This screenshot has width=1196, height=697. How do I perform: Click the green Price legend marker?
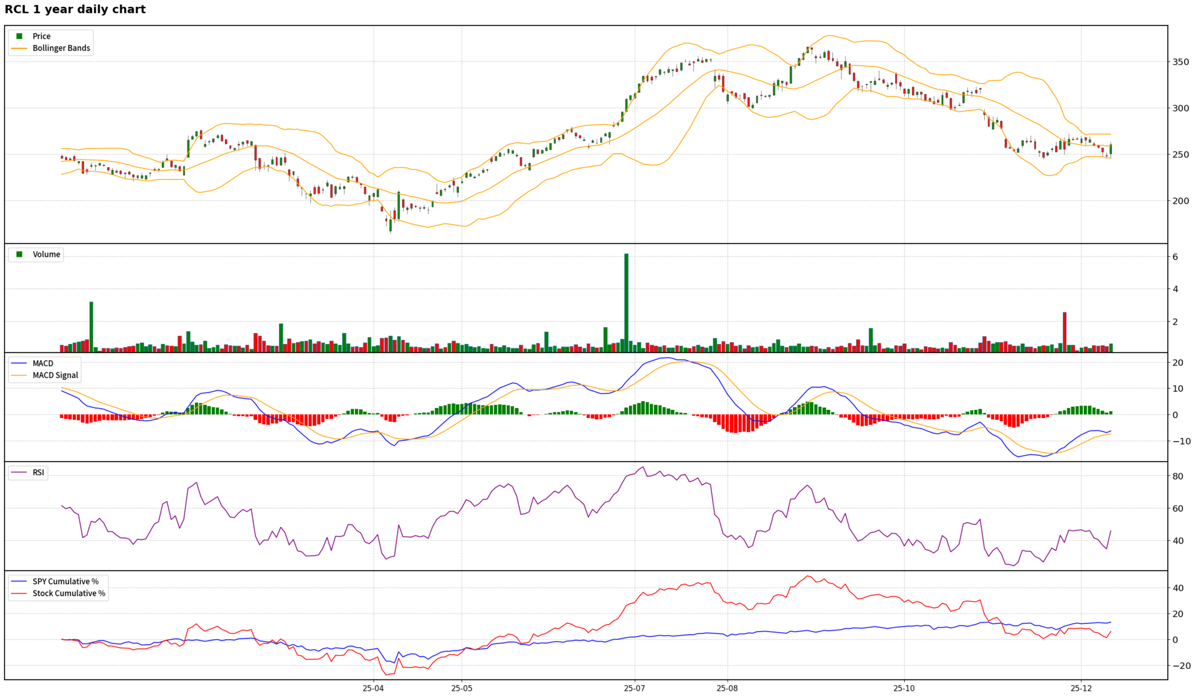(19, 36)
